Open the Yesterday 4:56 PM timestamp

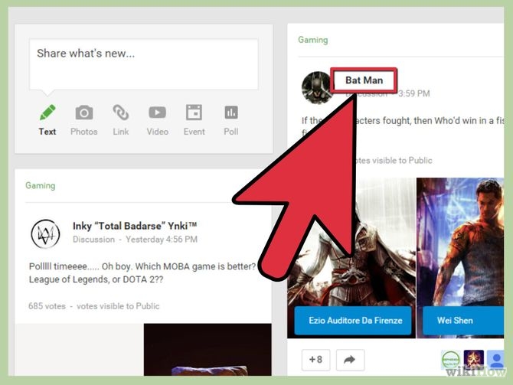click(x=162, y=240)
